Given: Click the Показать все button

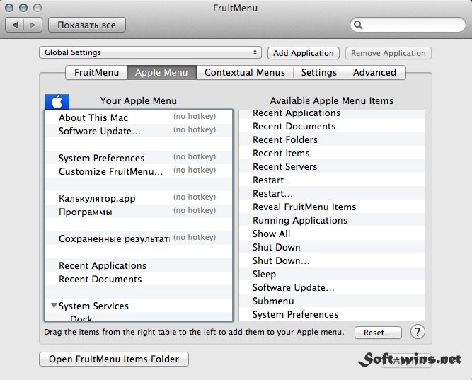Looking at the screenshot, I should pos(87,25).
